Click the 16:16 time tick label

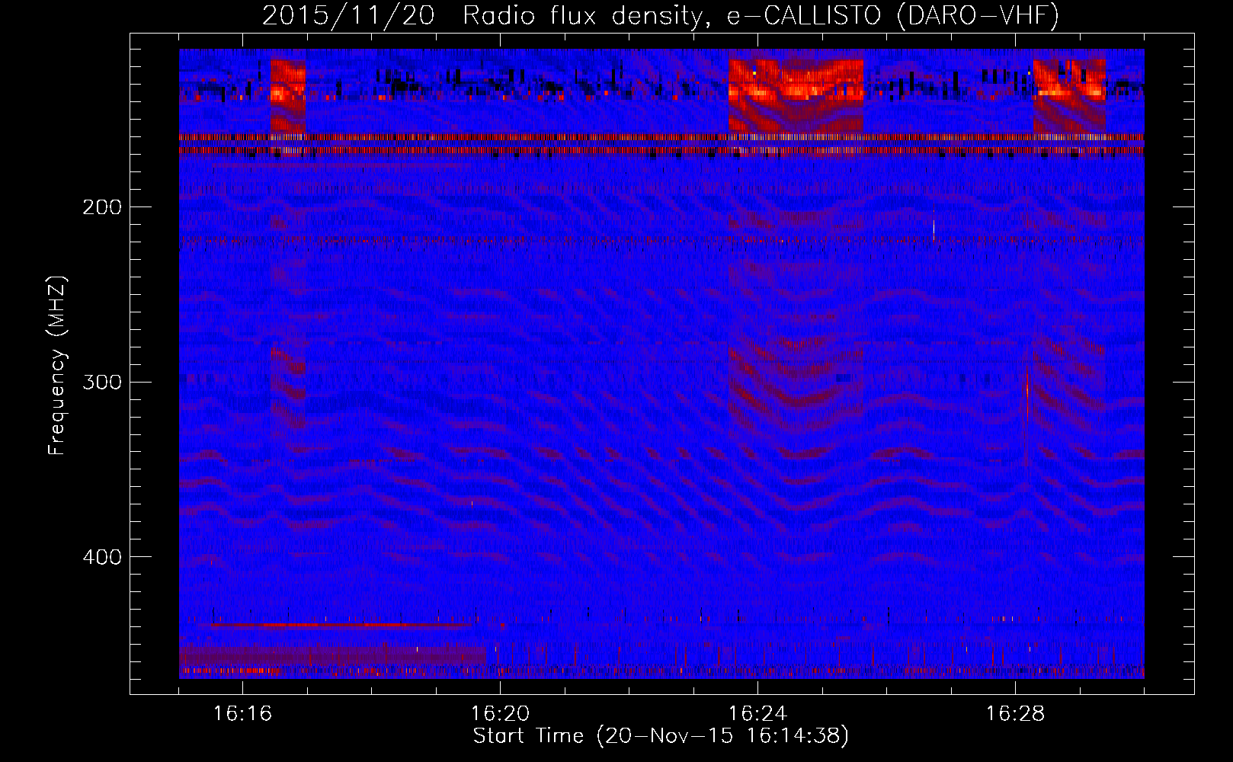coord(242,714)
